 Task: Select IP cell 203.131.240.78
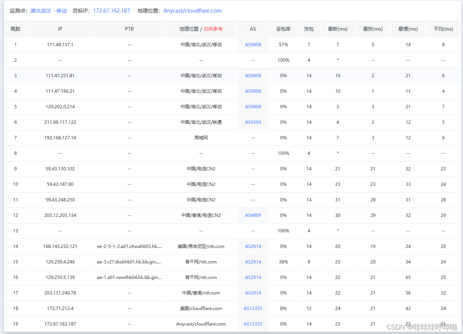tap(60, 293)
